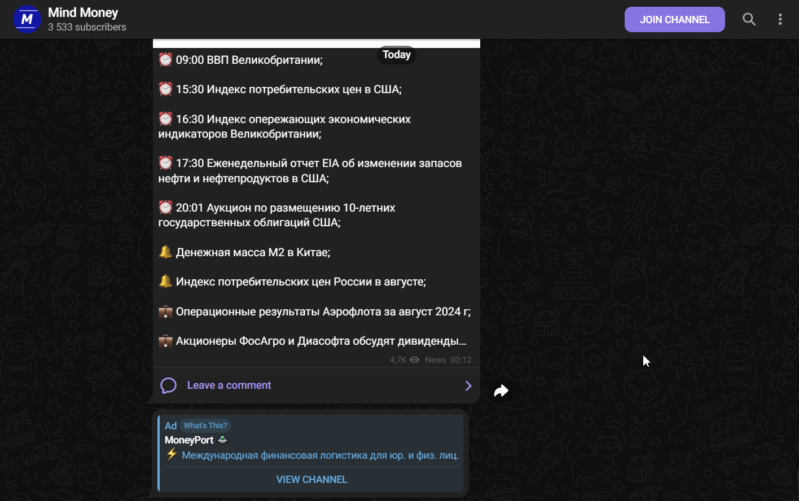Click the comment bubble icon
The image size is (799, 501).
click(x=168, y=385)
